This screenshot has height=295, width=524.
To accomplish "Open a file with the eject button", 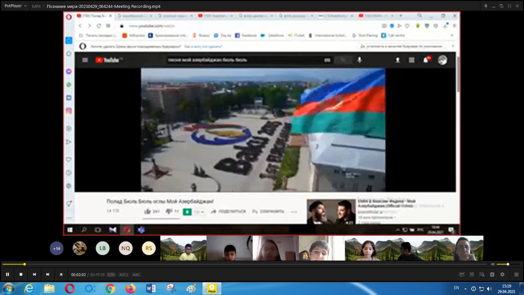I will (61, 275).
